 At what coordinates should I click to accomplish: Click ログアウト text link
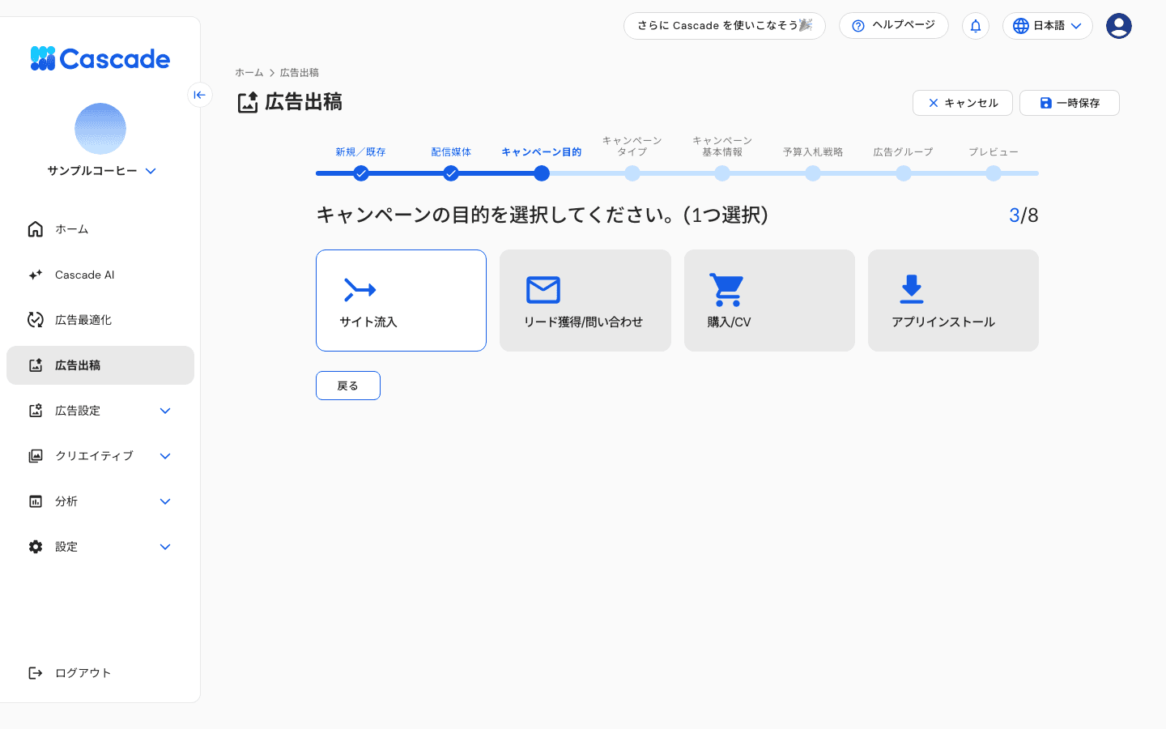[x=83, y=673]
